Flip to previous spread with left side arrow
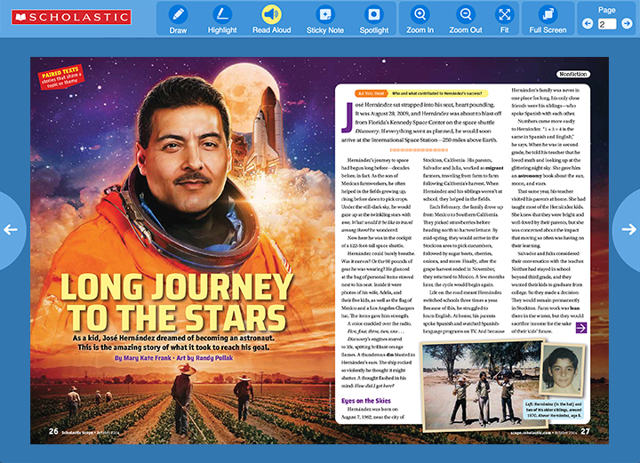 pos(9,229)
